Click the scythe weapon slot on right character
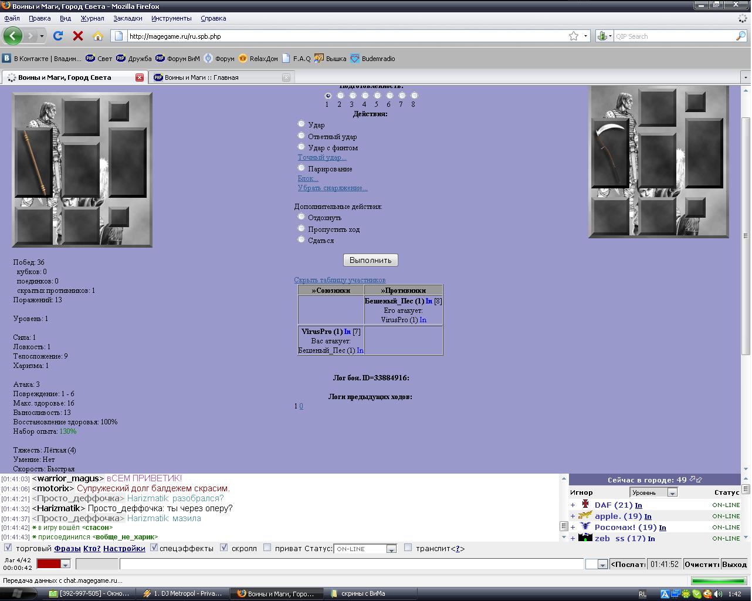The height and width of the screenshot is (601, 752). coord(610,153)
